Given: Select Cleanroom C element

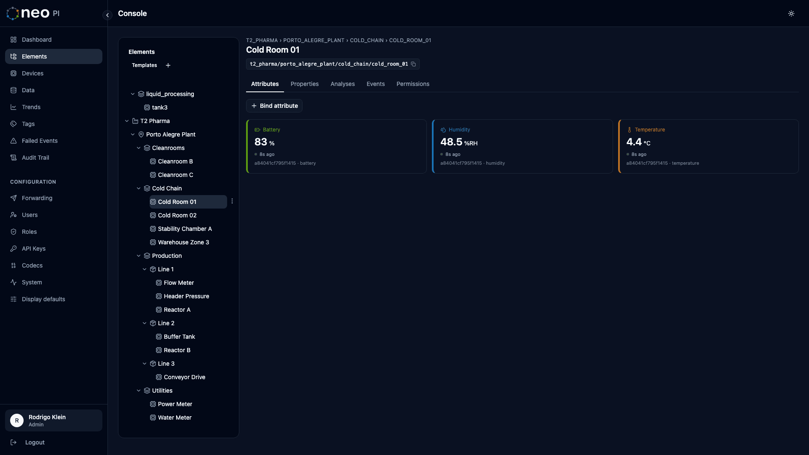Looking at the screenshot, I should [175, 175].
